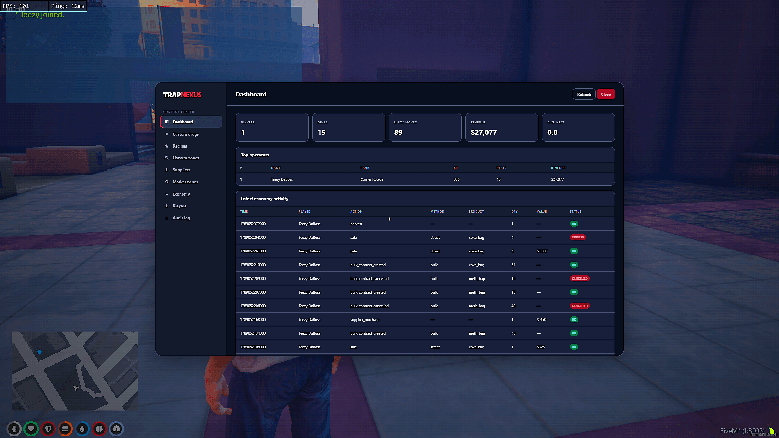Click the Dashboard sidebar icon

coord(166,122)
